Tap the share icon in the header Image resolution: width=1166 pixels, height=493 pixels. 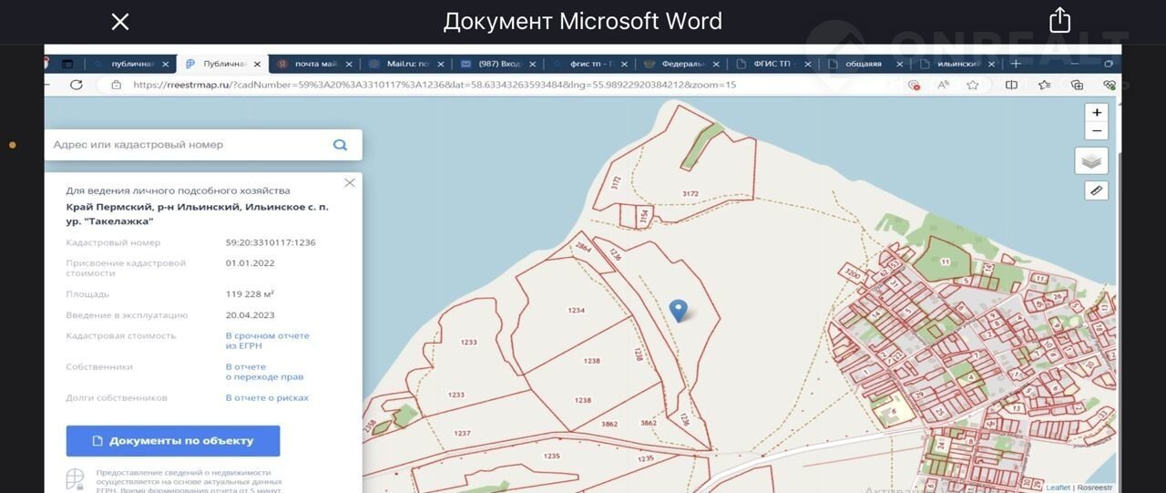(1059, 20)
